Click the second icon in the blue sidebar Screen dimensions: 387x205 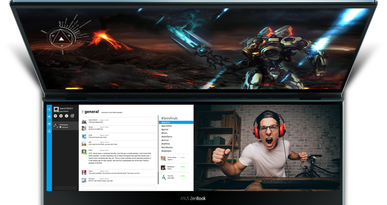tap(49, 117)
